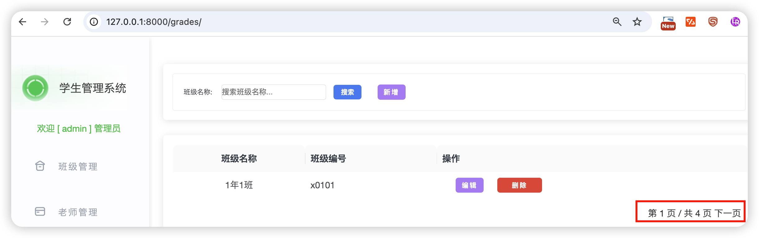Viewport: 759px width, 238px height.
Task: Edit the 1年1班 row with 编辑
Action: pos(469,185)
